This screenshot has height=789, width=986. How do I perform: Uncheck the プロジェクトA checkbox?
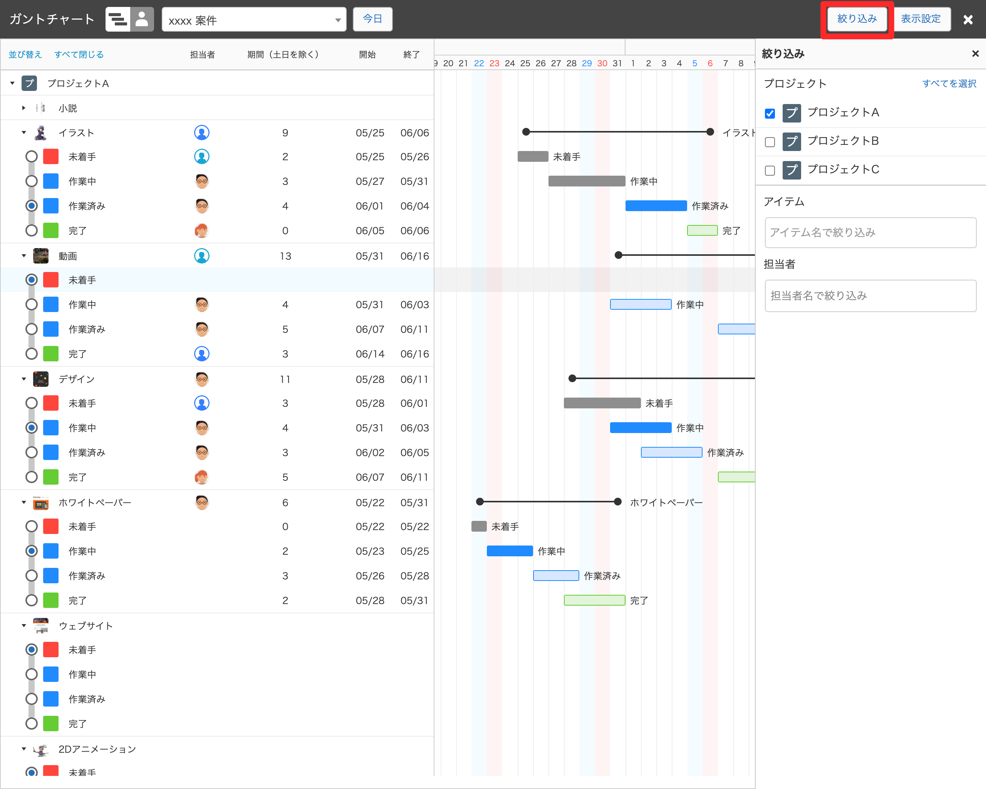pos(770,113)
